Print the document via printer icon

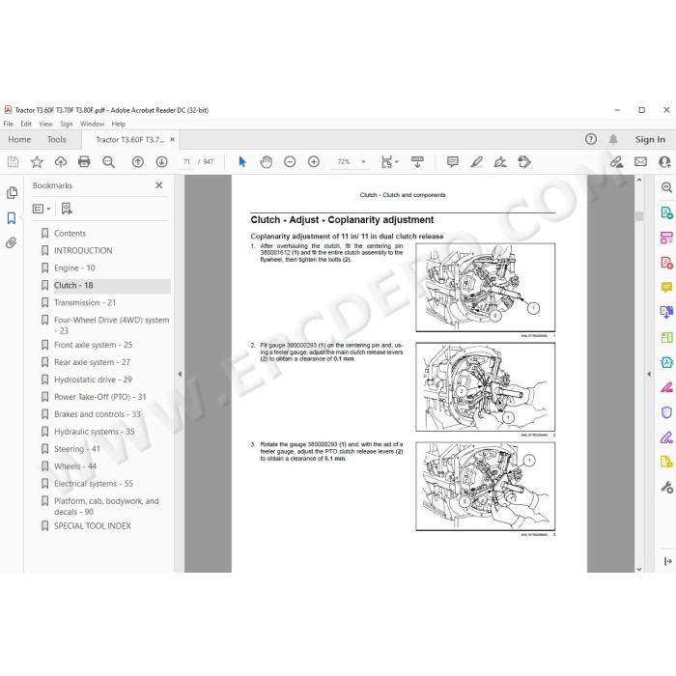point(84,162)
